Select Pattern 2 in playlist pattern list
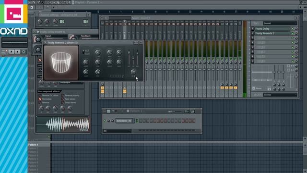307x173 pixels. coord(39,148)
